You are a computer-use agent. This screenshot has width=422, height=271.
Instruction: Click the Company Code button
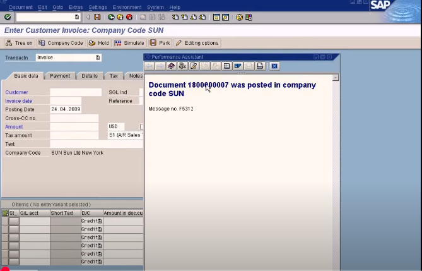pos(61,43)
